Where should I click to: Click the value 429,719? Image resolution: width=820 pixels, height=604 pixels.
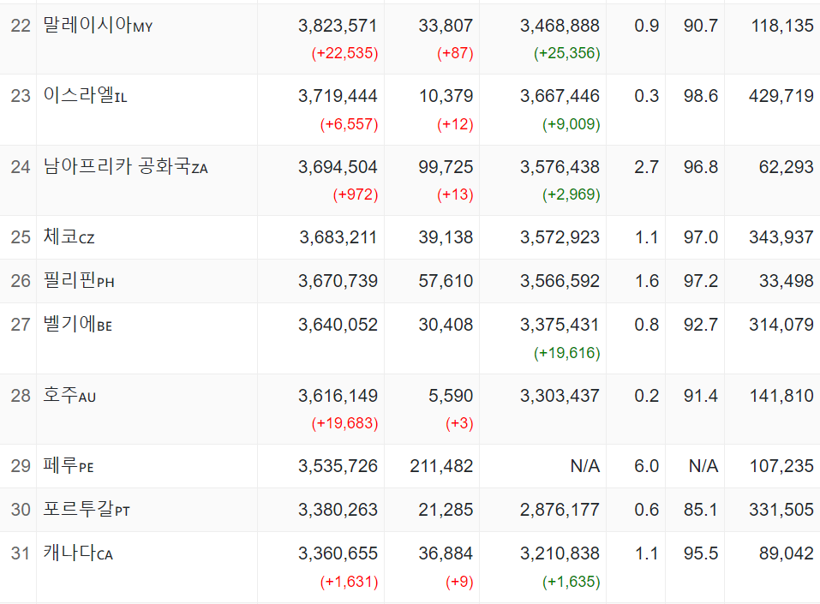(781, 96)
